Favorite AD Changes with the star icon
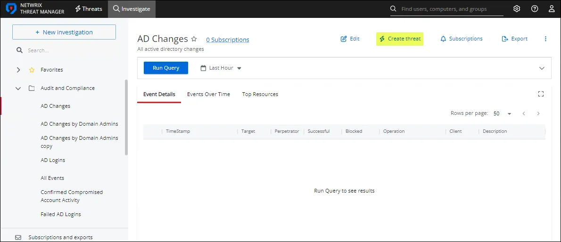Viewport: 561px width, 242px height. (194, 39)
